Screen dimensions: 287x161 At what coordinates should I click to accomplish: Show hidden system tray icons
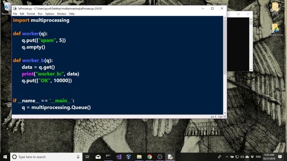pyautogui.click(x=227, y=157)
